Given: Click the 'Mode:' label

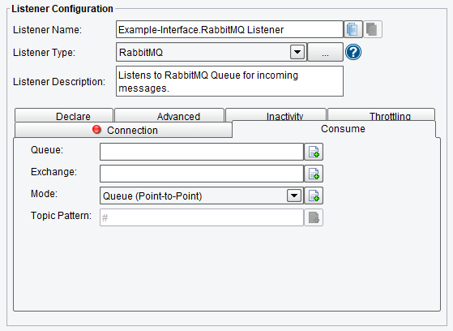Looking at the screenshot, I should click(45, 194).
